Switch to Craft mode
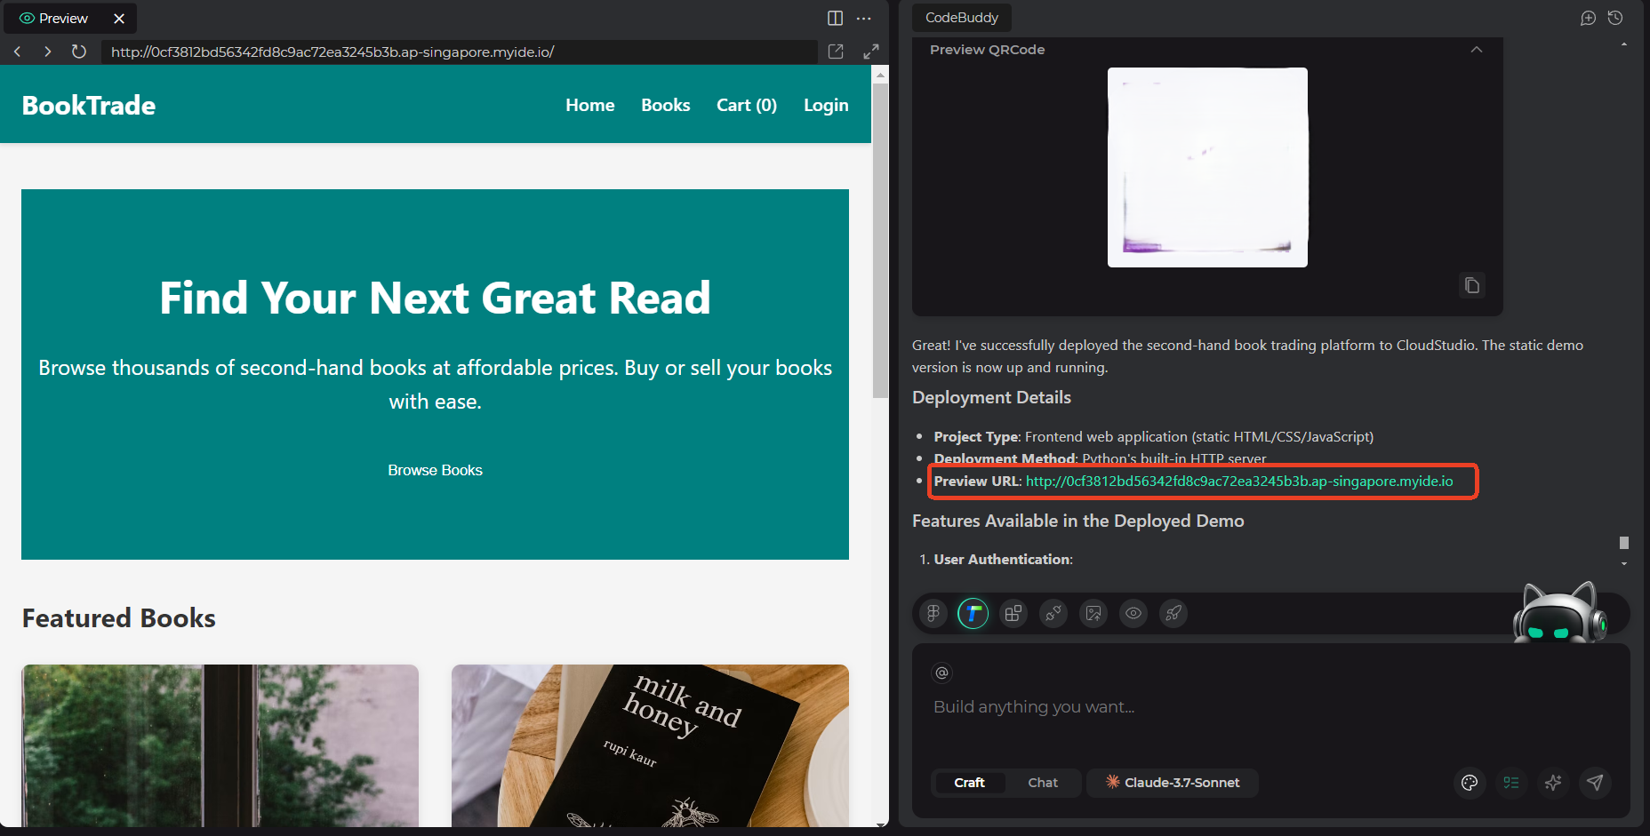Viewport: 1650px width, 836px height. 969,783
